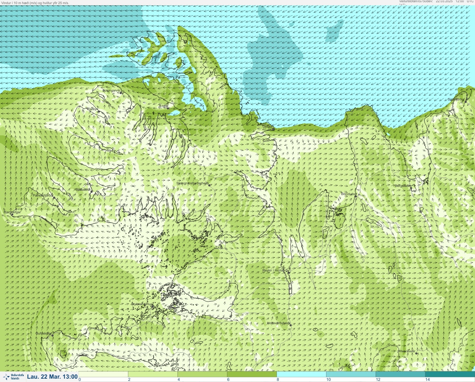
Task: Click the 'Lau. 22 Mar. 13:00' forecast time
Action: click(x=52, y=377)
